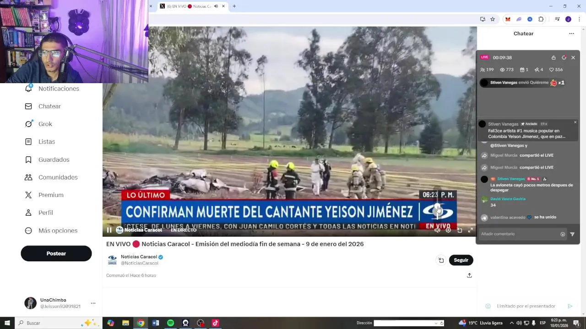This screenshot has height=329, width=586.
Task: Click the Postear button
Action: pyautogui.click(x=56, y=254)
